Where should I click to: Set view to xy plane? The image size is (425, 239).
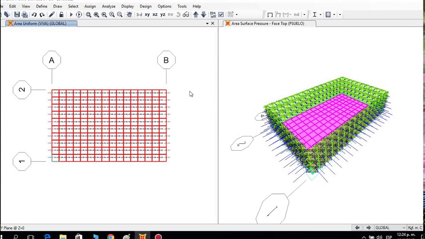(x=147, y=15)
